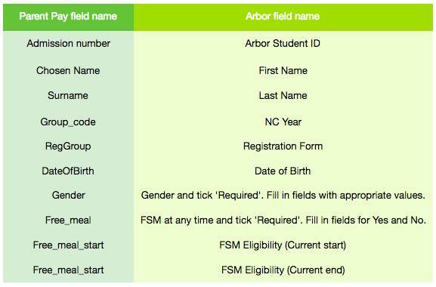
Task: Select the 'Last Name' cell
Action: tap(283, 96)
